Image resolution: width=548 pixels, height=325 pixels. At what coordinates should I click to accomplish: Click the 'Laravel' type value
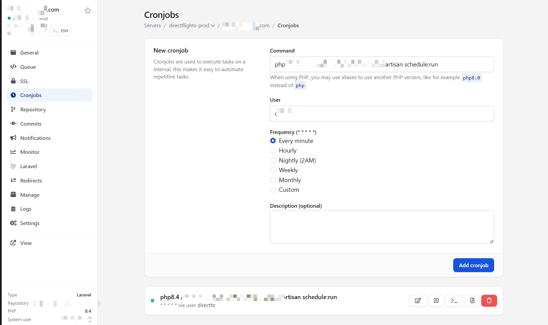tap(84, 295)
